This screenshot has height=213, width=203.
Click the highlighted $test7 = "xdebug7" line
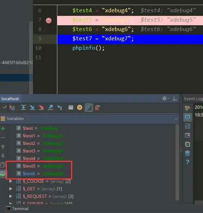[x=130, y=39]
